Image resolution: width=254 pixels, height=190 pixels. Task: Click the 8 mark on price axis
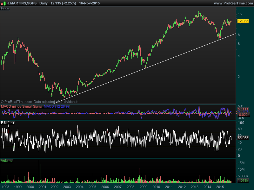pos(239,35)
